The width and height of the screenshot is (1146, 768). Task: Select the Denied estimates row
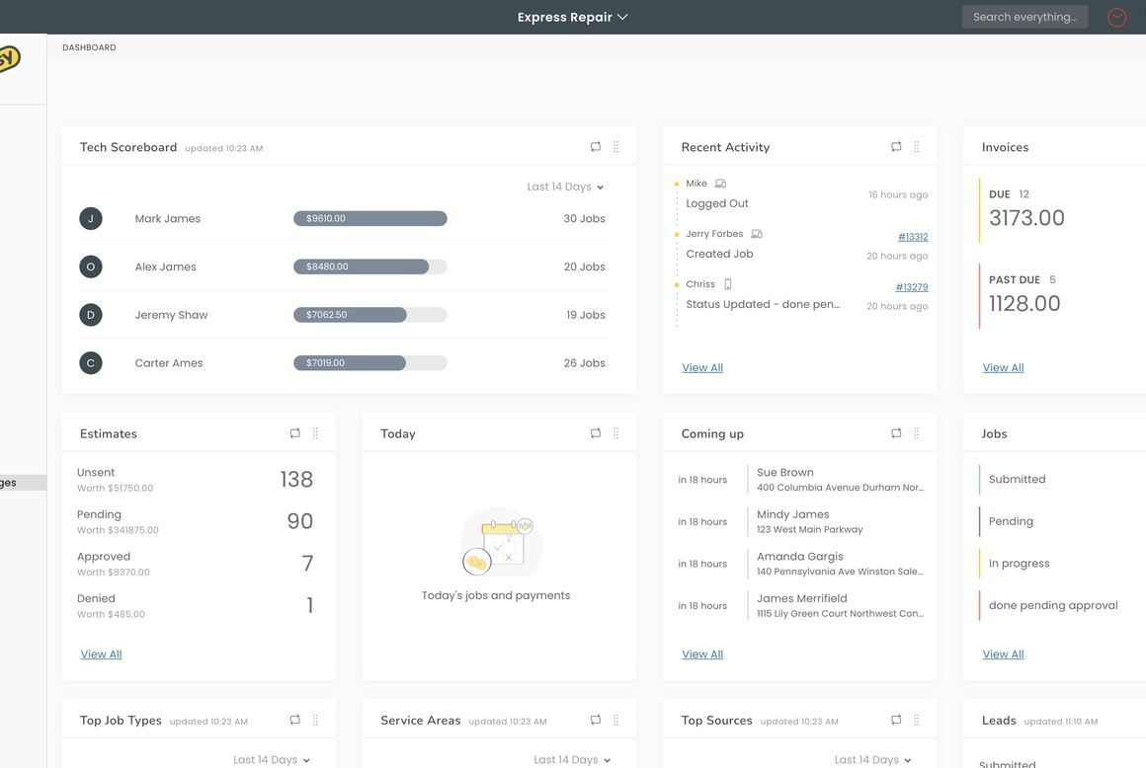tap(196, 605)
